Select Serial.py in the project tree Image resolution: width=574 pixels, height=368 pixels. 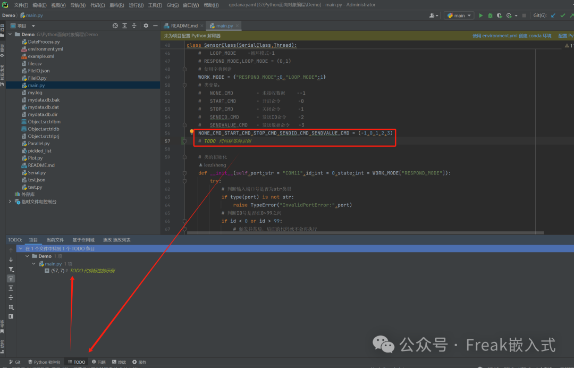coord(37,173)
